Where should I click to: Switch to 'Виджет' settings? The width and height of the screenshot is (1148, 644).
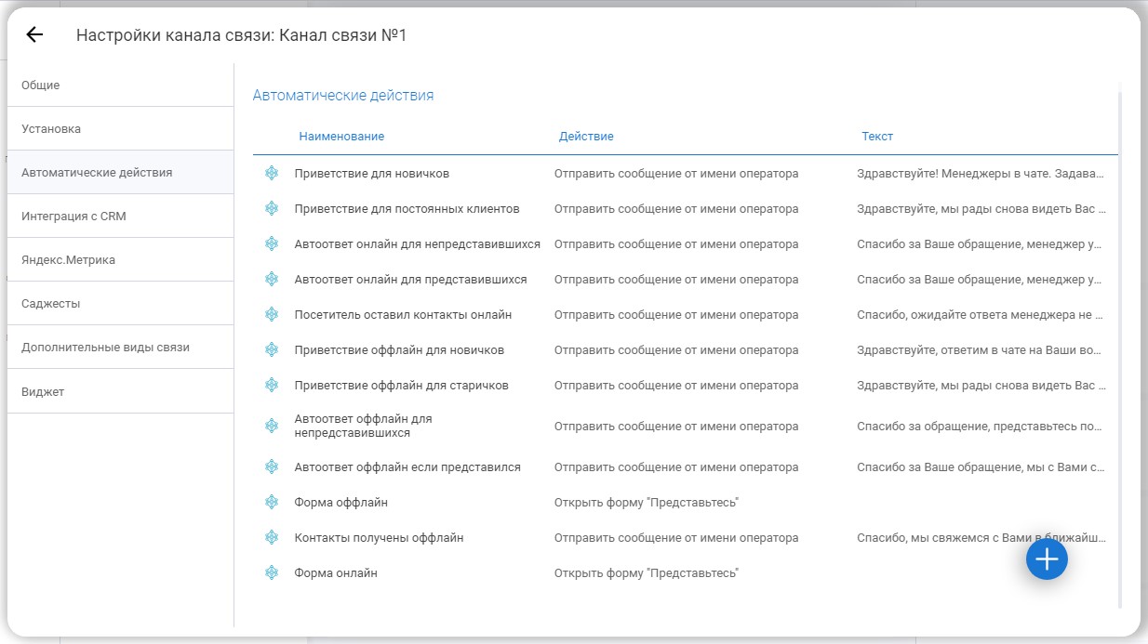coord(43,392)
